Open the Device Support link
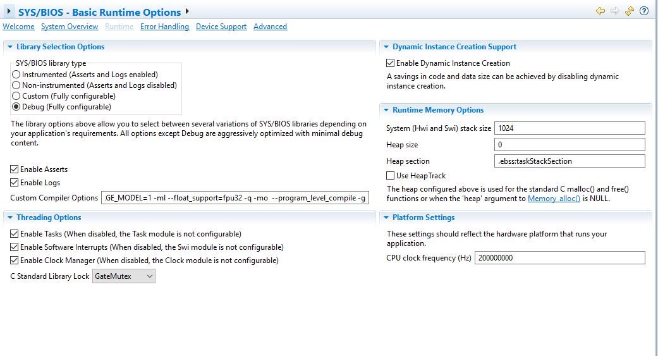 221,27
